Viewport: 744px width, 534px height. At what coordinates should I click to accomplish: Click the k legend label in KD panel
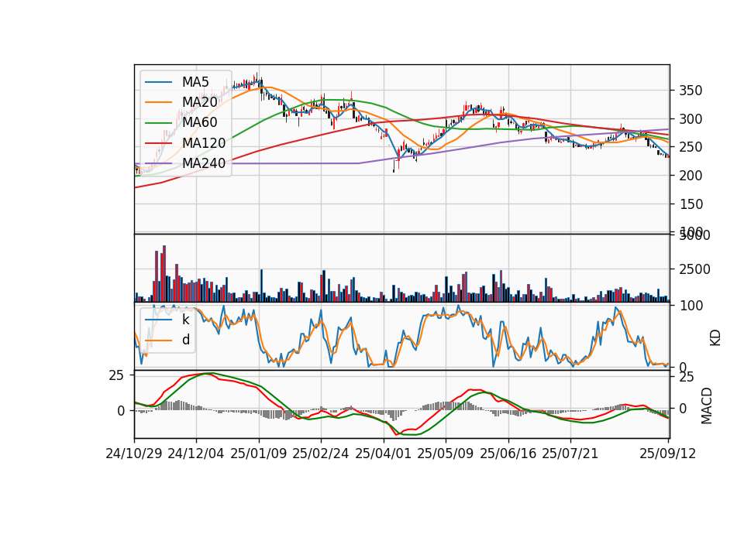(x=185, y=320)
